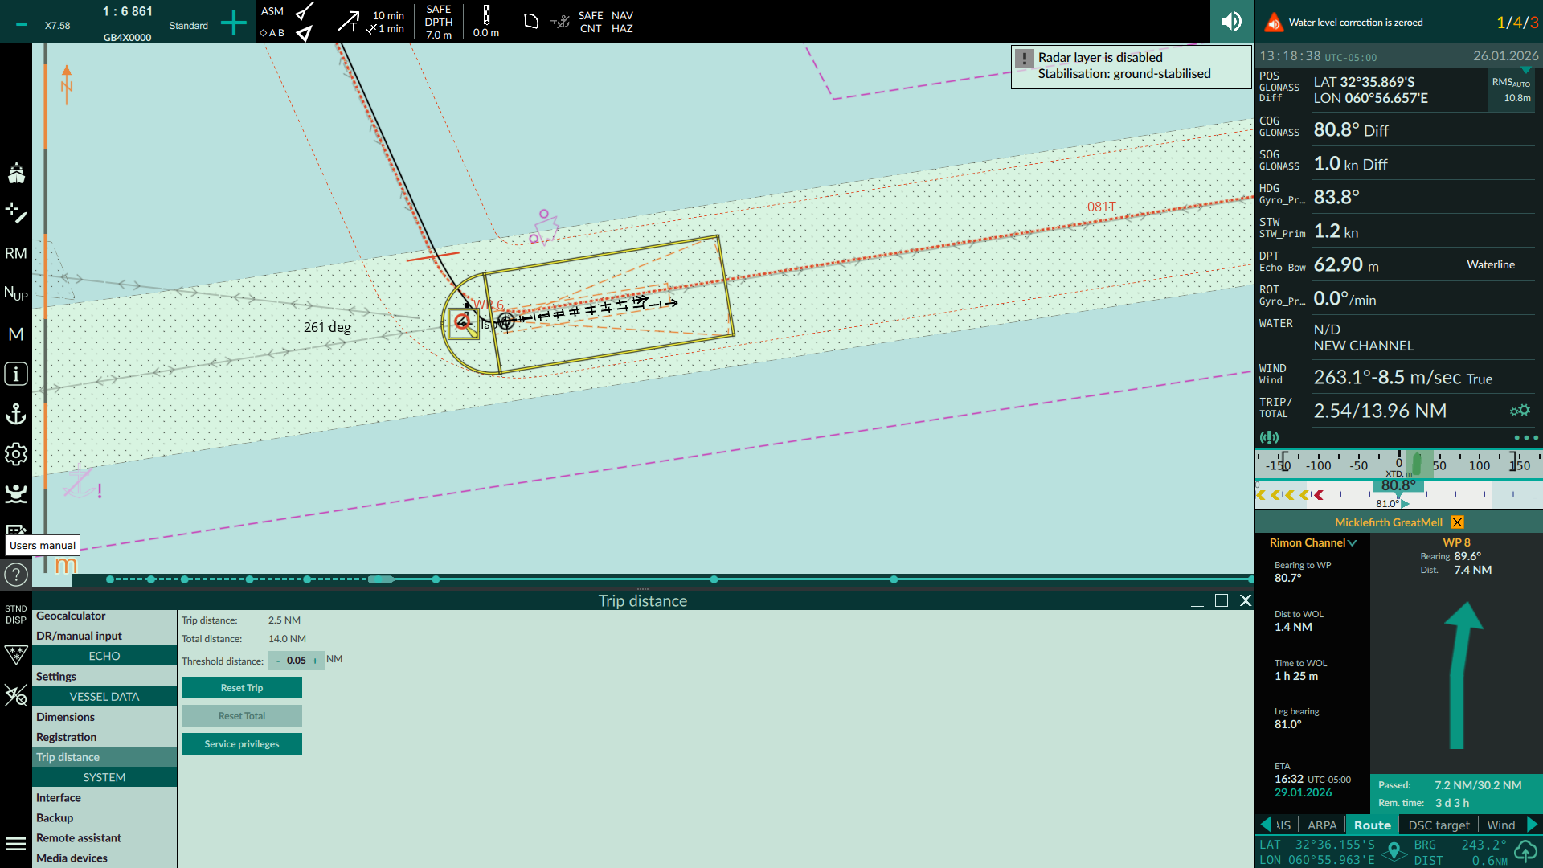Toggle North Up orientation mode

tap(16, 293)
